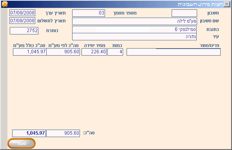Click the מספר מסמך field showing 03
232x150 pixels.
coord(89,13)
